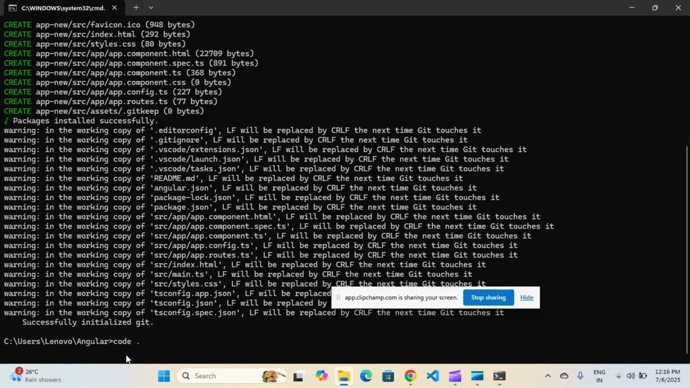Click the CREATE src/styles.css line
690x388 pixels.
coord(95,44)
